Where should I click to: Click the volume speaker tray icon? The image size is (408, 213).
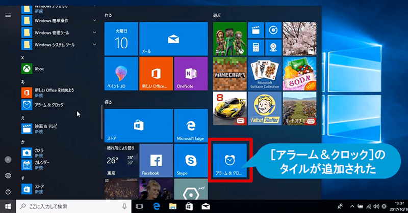376,206
